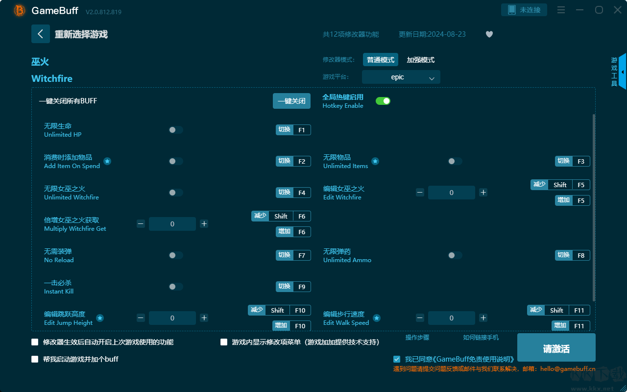627x392 pixels.
Task: Click the heart favorite icon
Action: point(489,34)
